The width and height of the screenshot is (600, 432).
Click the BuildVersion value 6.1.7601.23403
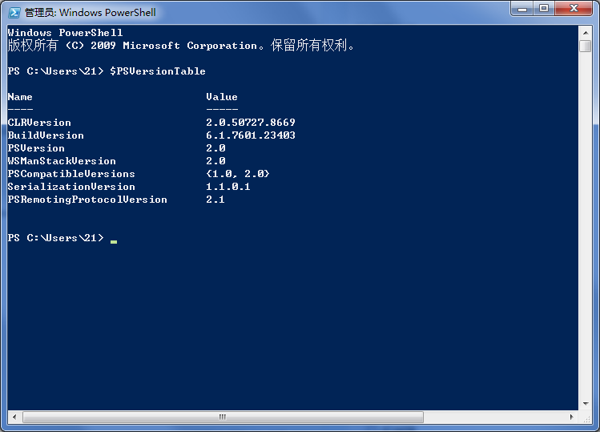coord(251,135)
